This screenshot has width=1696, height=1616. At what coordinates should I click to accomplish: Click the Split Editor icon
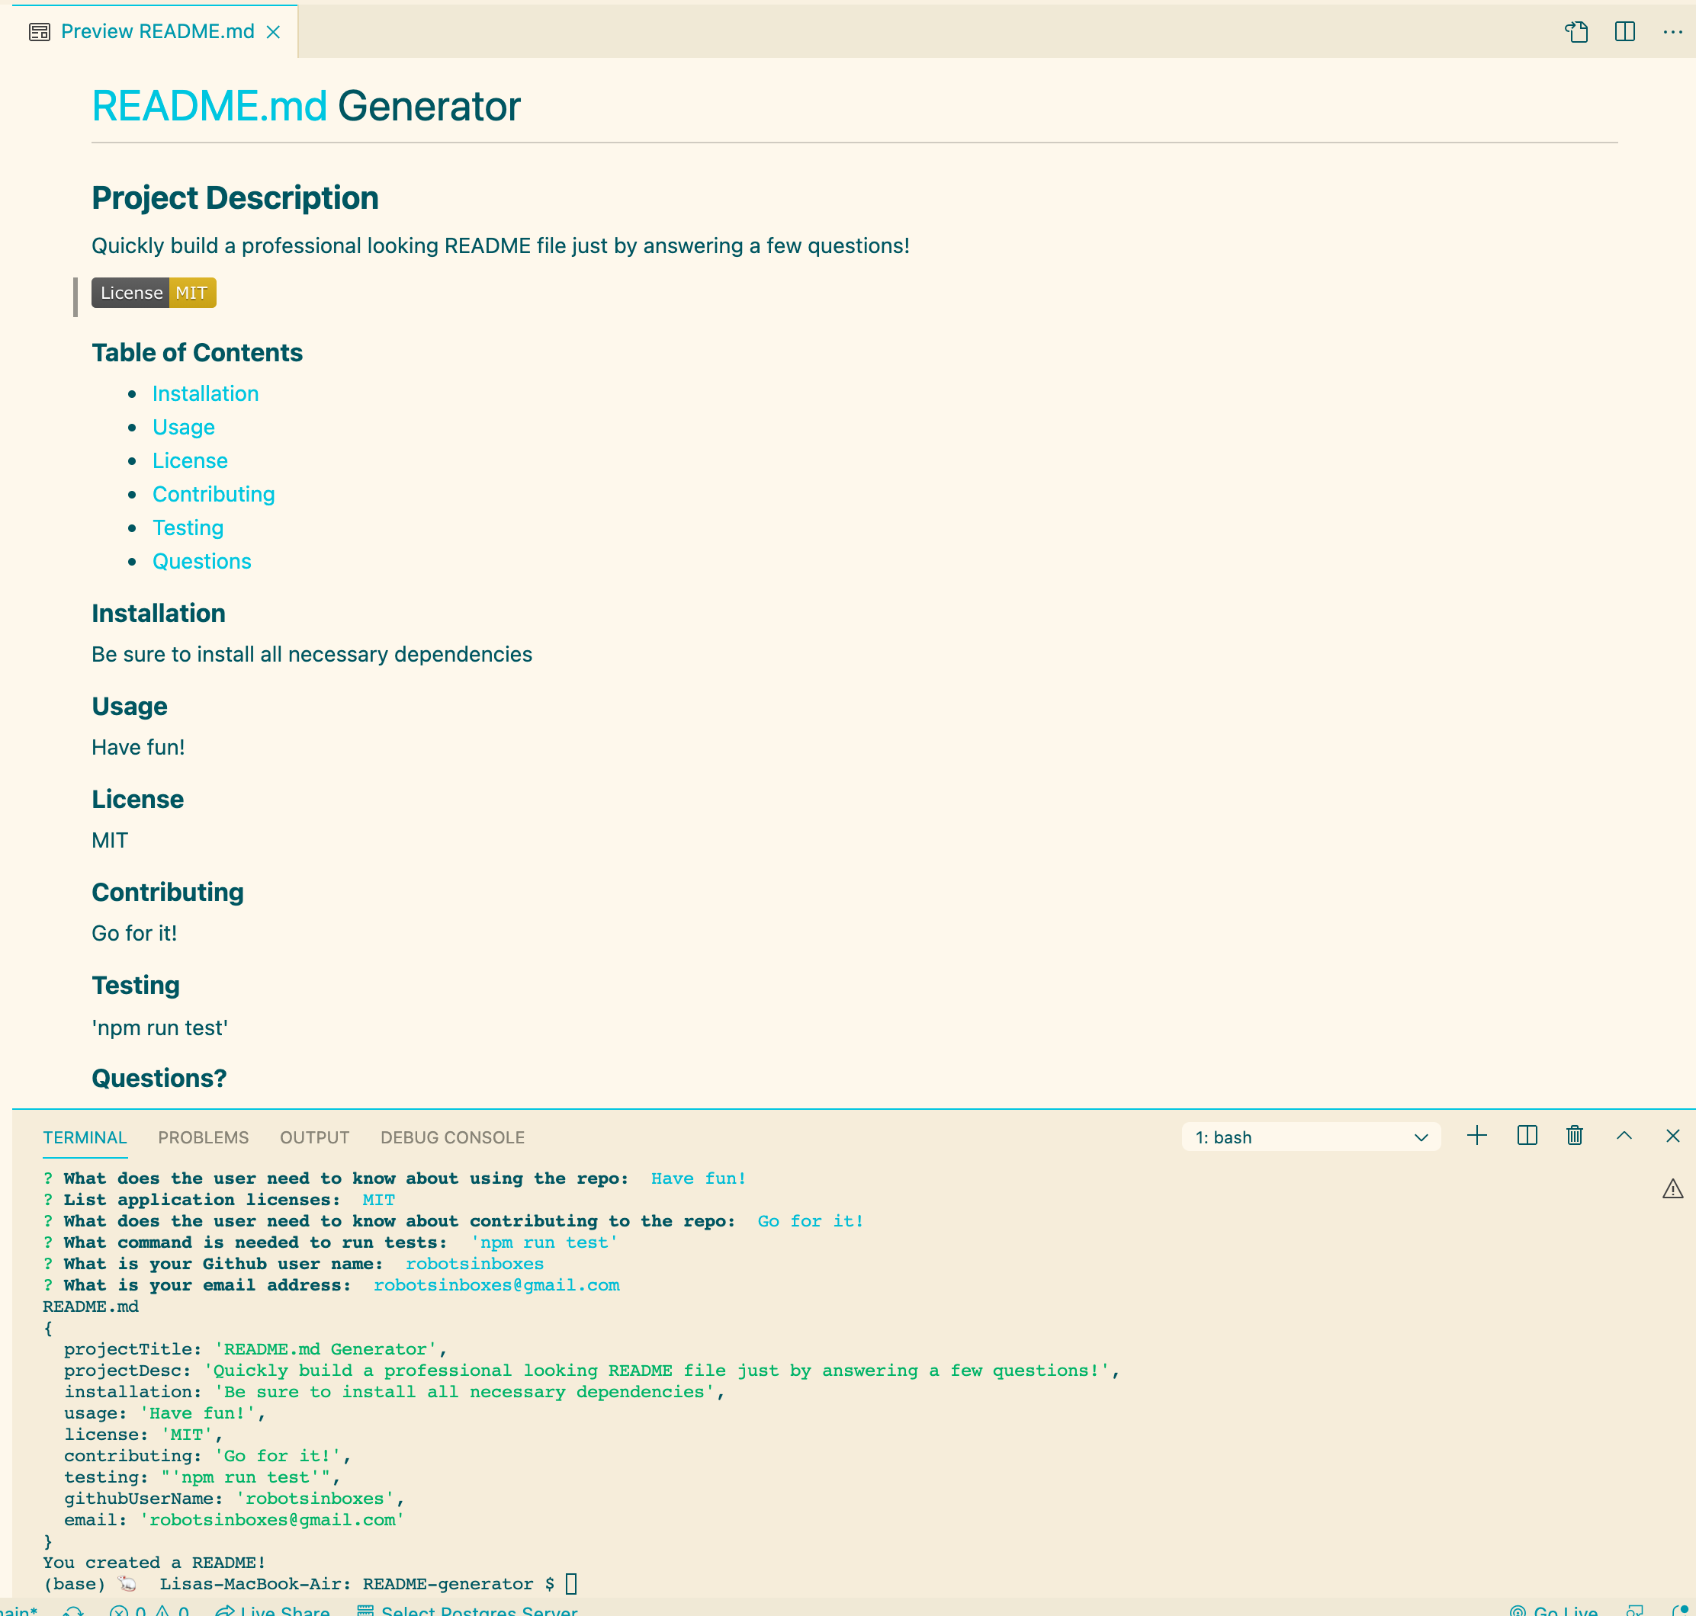coord(1624,32)
